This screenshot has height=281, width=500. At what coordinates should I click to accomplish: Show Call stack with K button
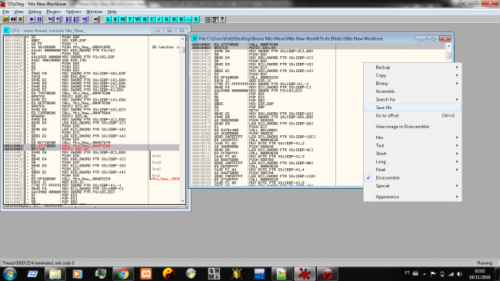click(167, 19)
